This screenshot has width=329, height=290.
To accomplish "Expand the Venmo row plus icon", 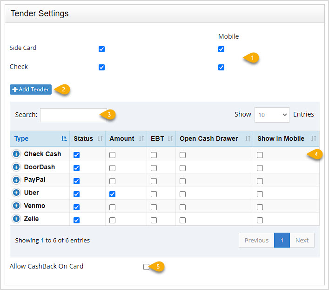I will (x=16, y=206).
